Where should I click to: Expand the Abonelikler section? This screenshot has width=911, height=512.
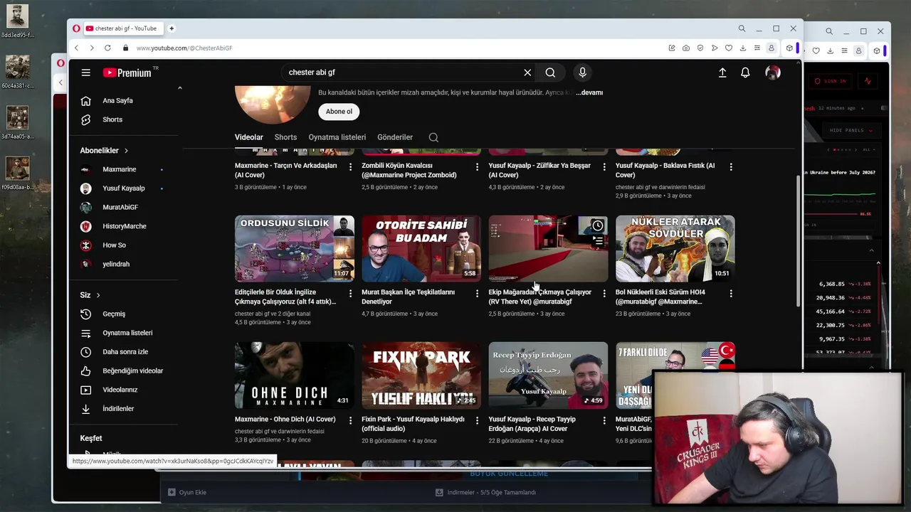coord(104,151)
